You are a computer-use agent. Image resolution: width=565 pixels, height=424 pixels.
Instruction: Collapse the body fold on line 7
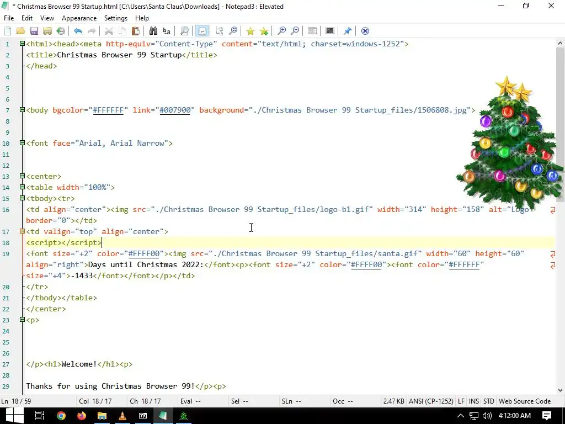[x=22, y=110]
